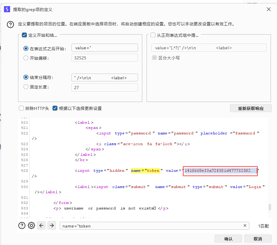The height and width of the screenshot is (245, 277).
Task: Click the help icon beside the definition description
Action: 10,24
